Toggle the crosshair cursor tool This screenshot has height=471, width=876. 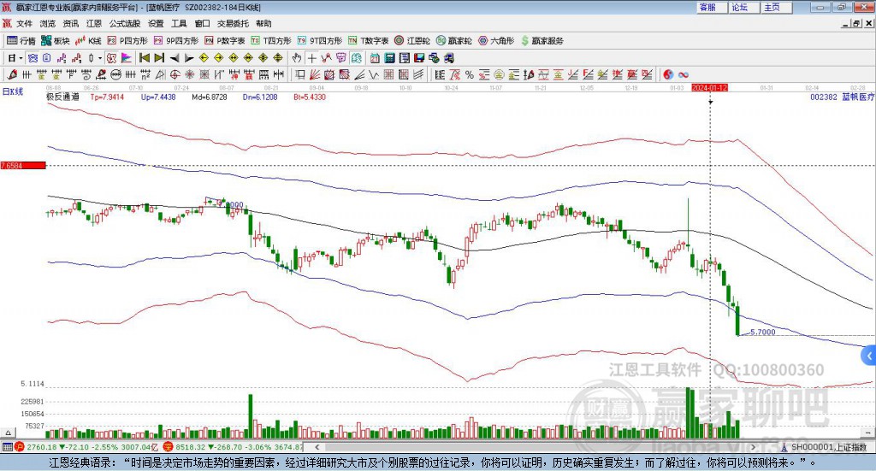pyautogui.click(x=312, y=58)
